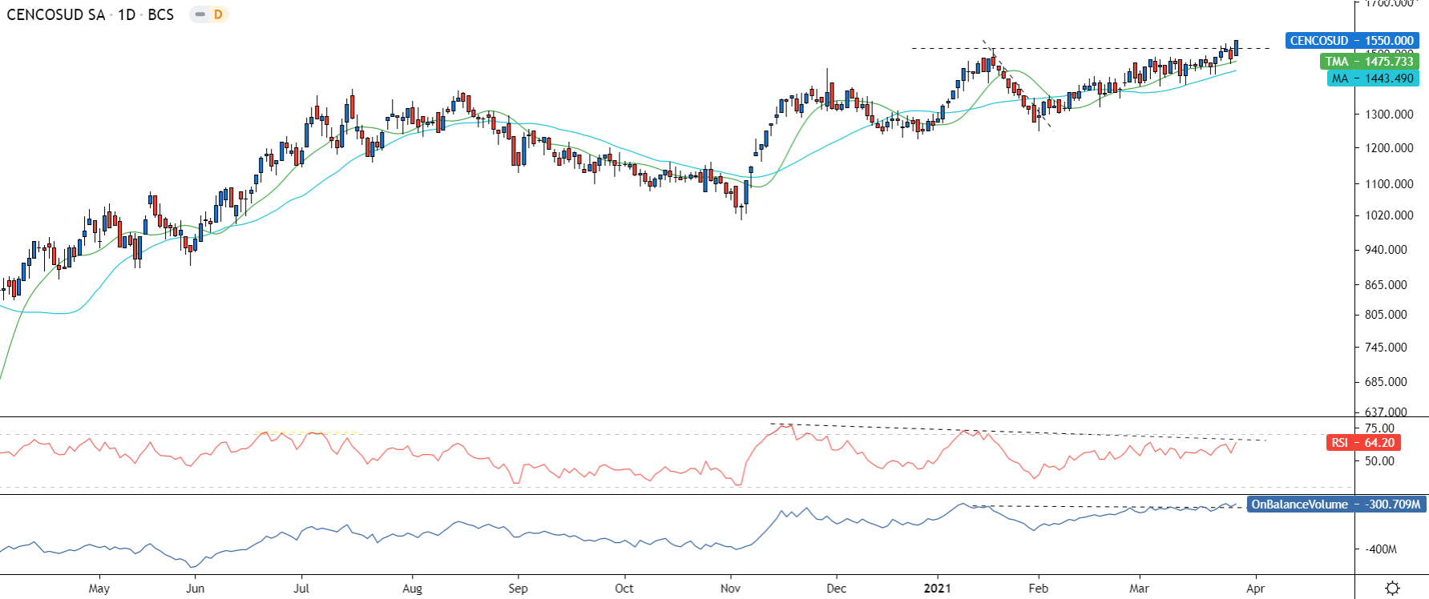
Task: Click the 50.00 RSI scale value
Action: coord(1379,461)
